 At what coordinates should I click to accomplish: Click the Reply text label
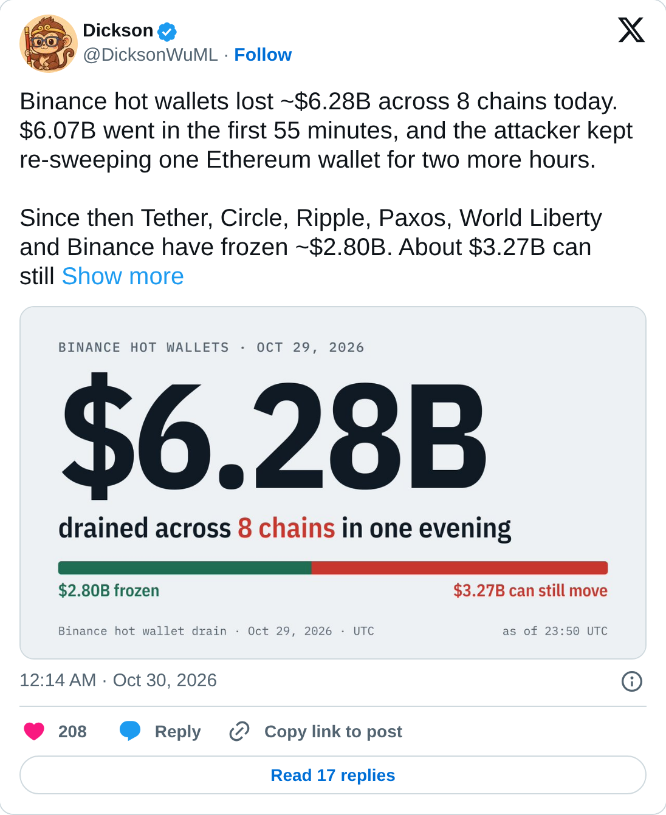[177, 731]
